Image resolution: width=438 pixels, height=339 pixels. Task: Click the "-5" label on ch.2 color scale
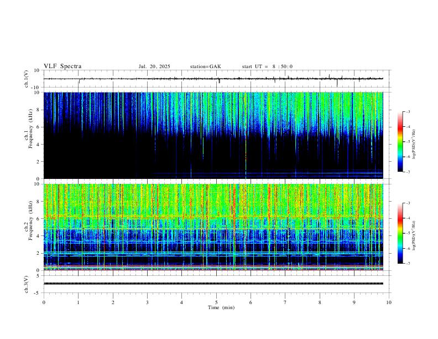(408, 233)
